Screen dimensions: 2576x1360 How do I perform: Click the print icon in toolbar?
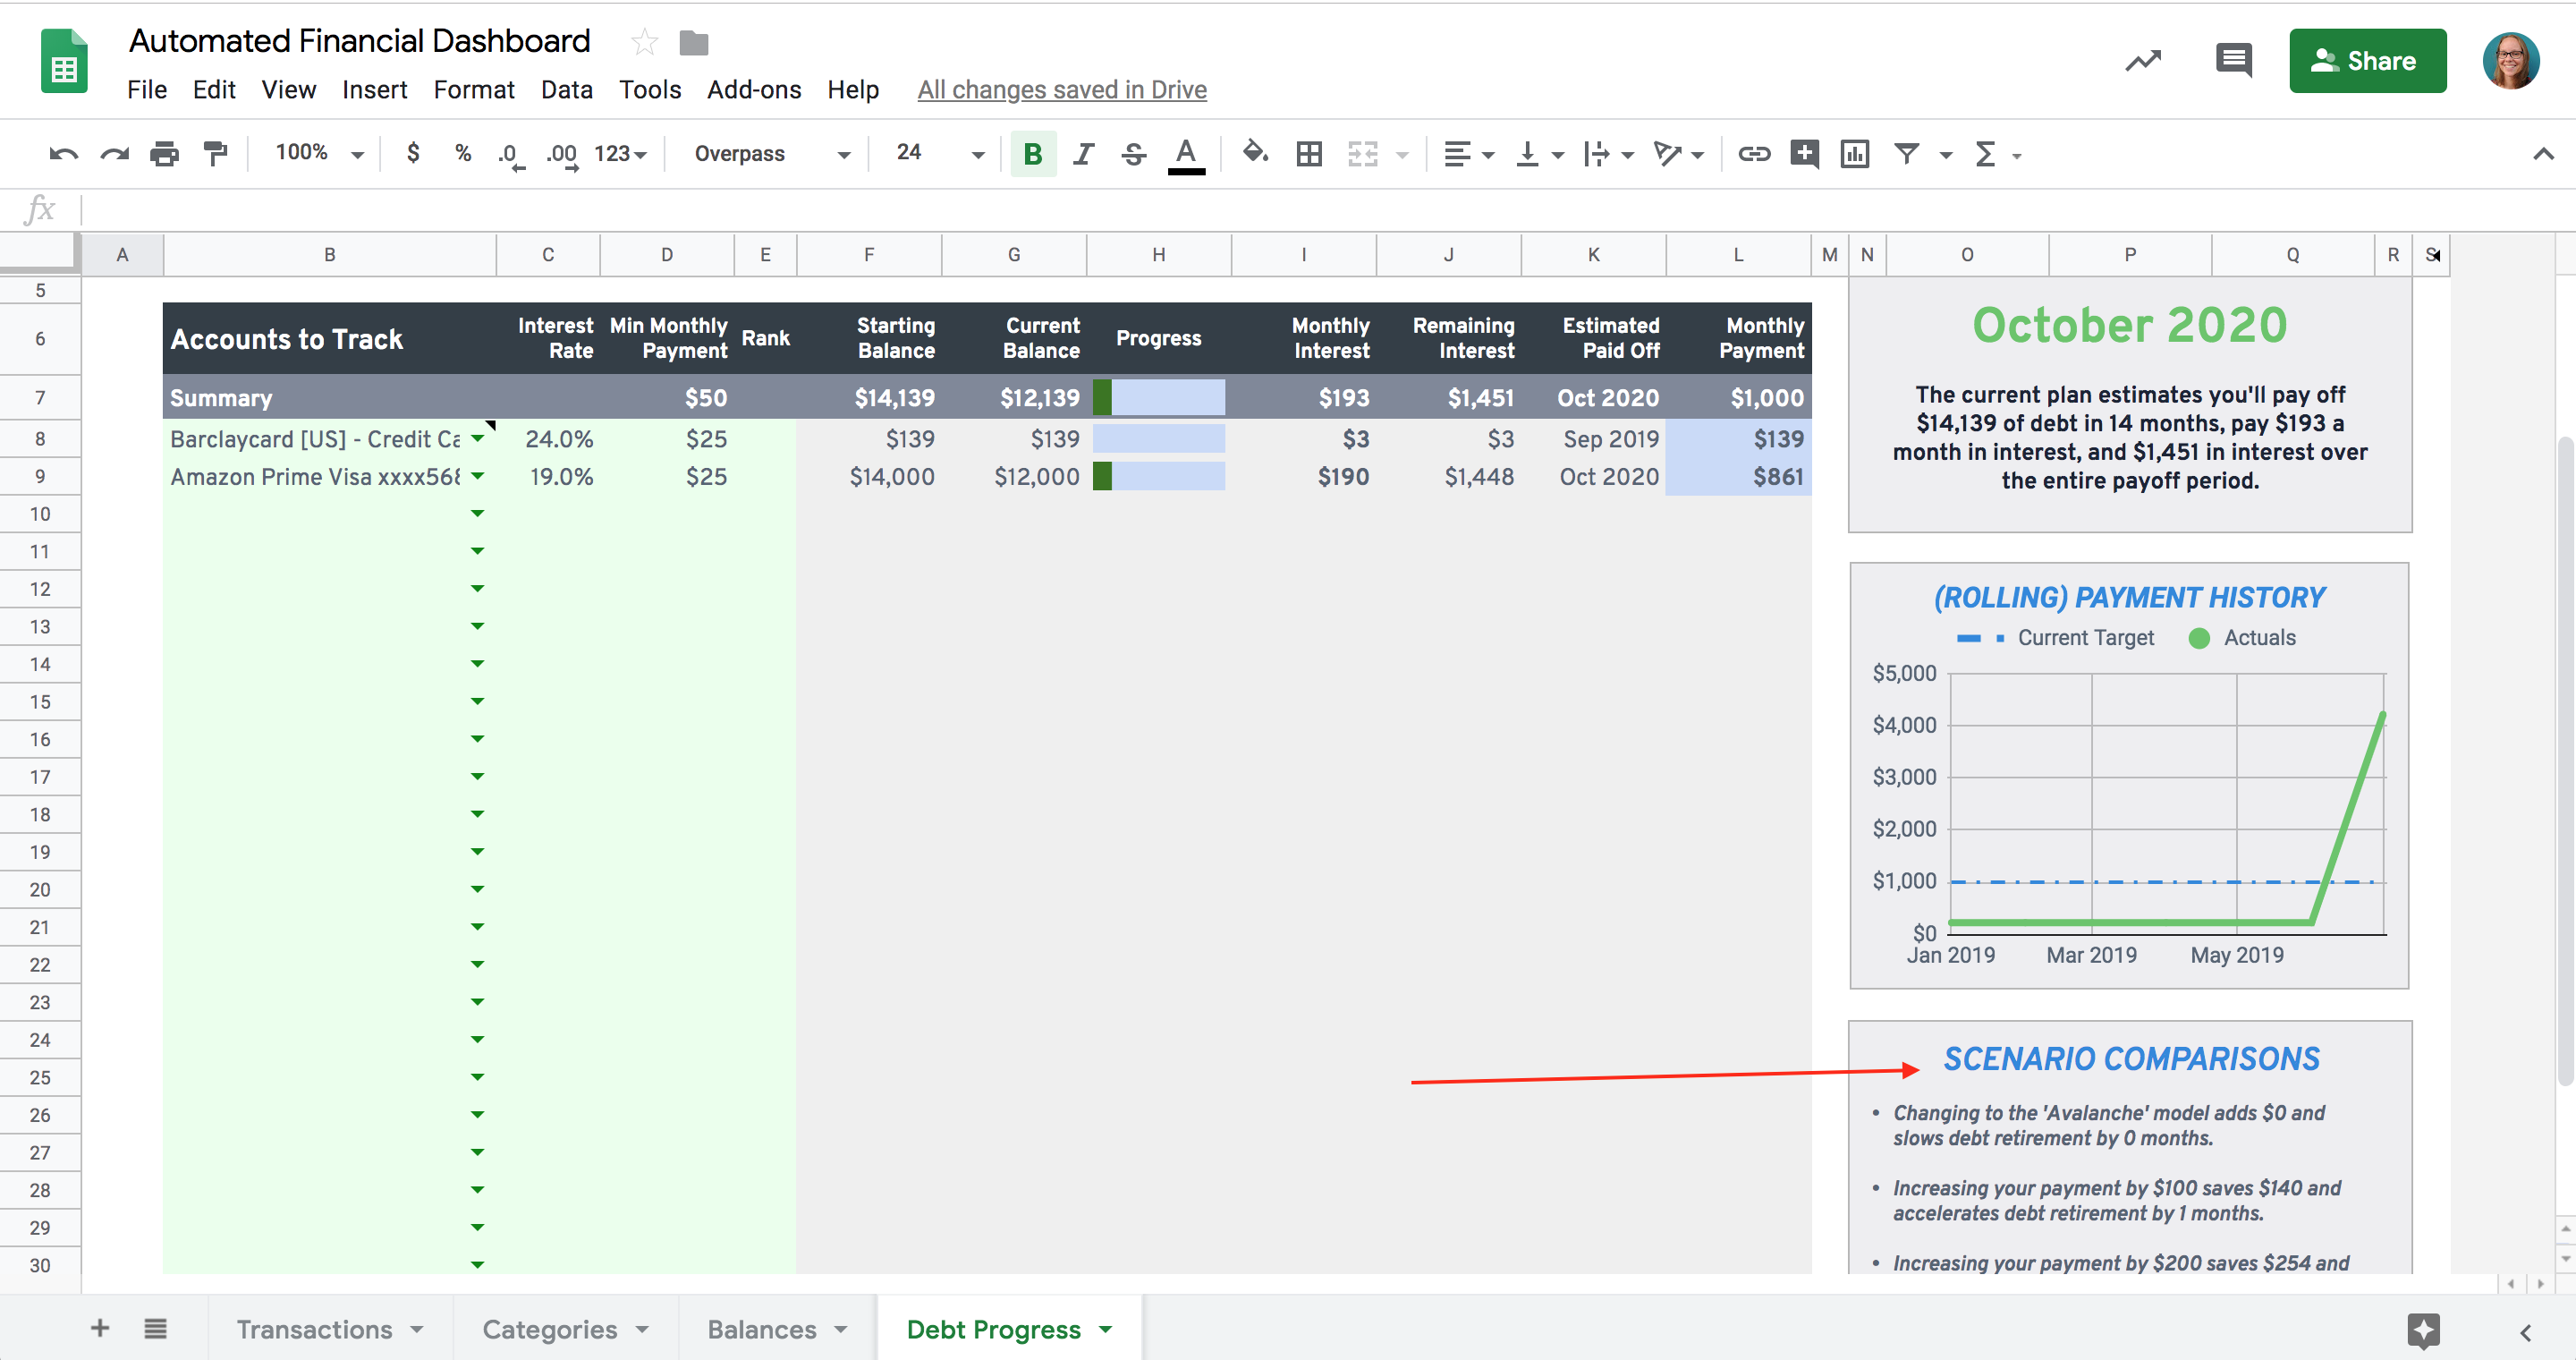pos(164,154)
